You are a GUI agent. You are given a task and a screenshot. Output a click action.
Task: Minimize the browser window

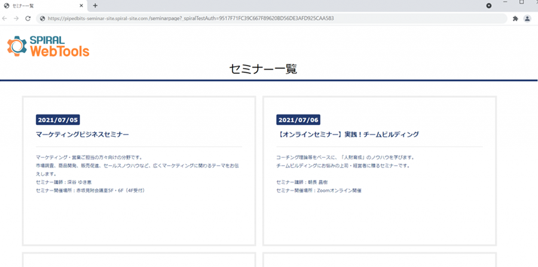click(x=505, y=2)
